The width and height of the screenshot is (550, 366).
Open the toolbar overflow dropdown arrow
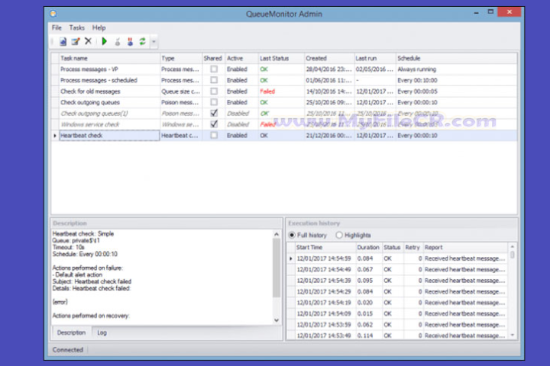coord(154,42)
